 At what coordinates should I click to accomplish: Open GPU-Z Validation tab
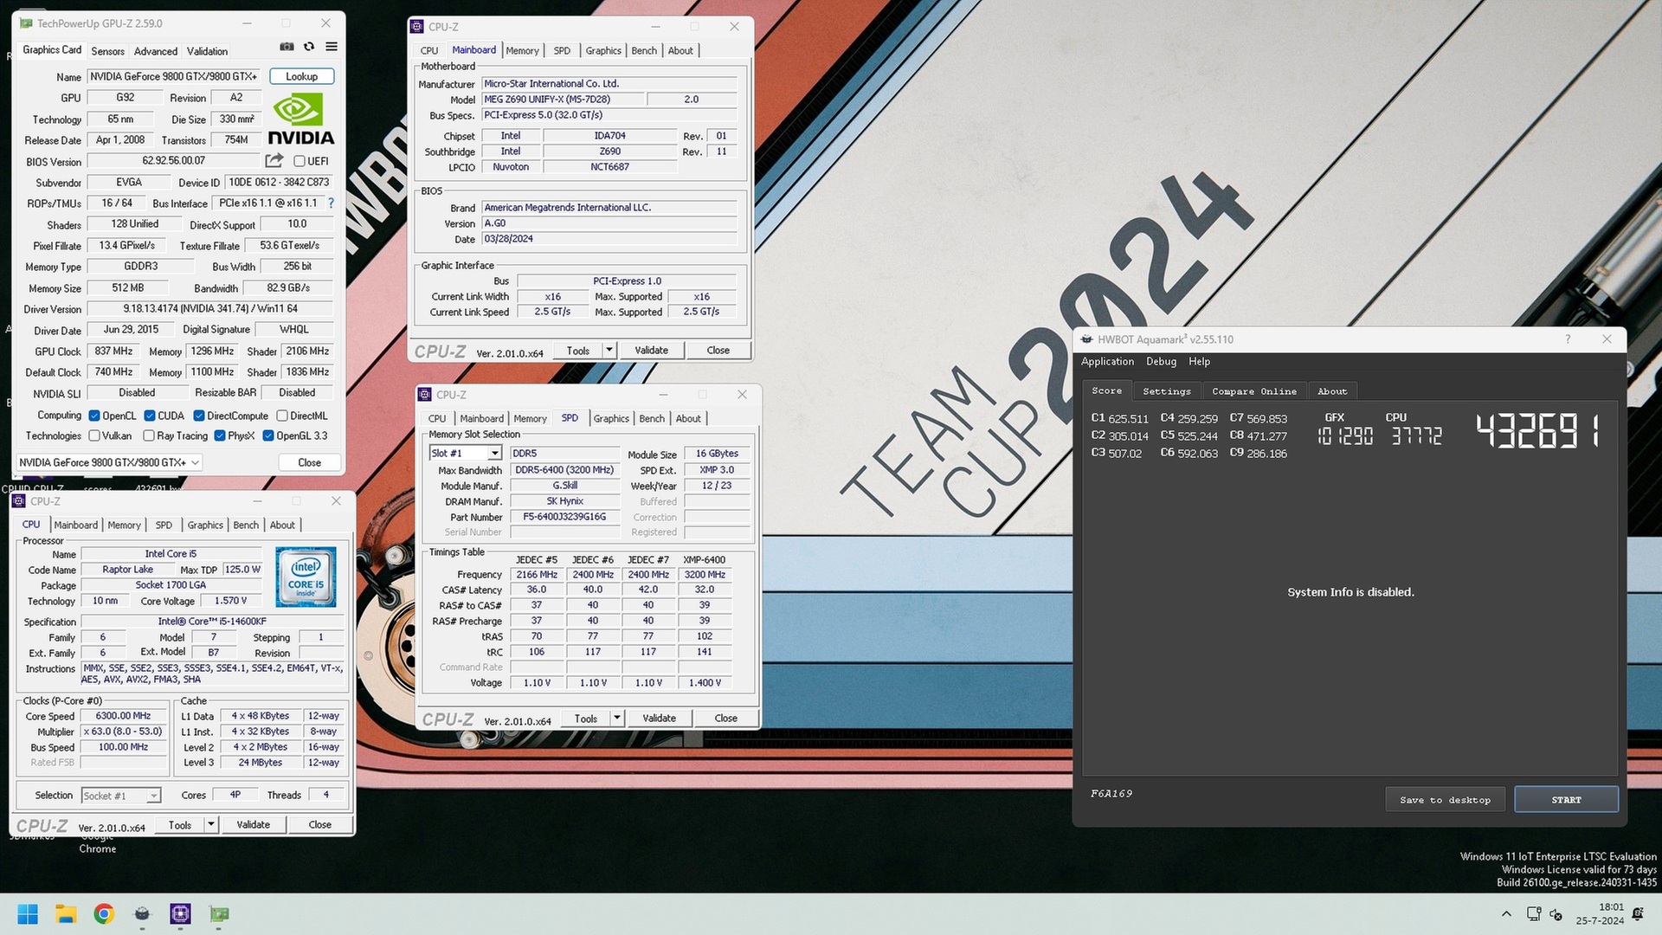(208, 51)
